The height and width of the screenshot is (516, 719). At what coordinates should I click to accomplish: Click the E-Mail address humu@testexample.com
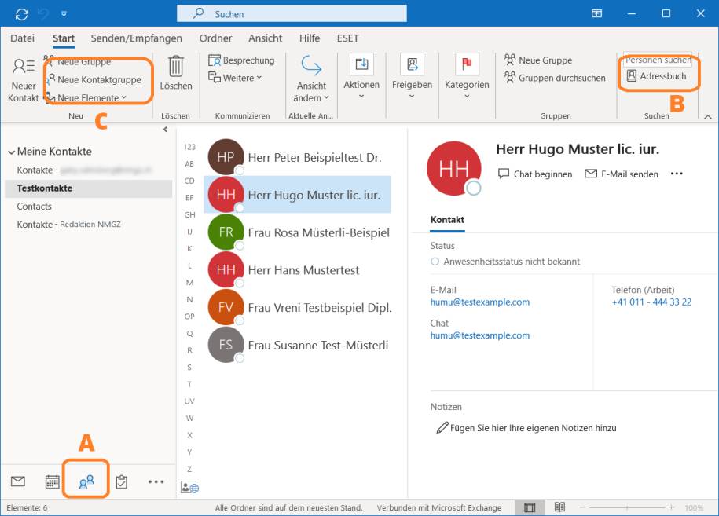[479, 302]
